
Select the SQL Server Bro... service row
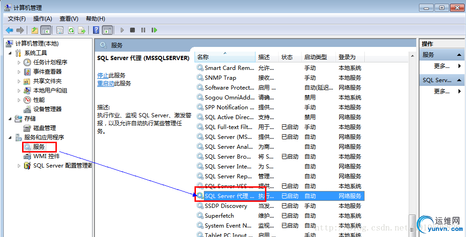tap(280, 157)
